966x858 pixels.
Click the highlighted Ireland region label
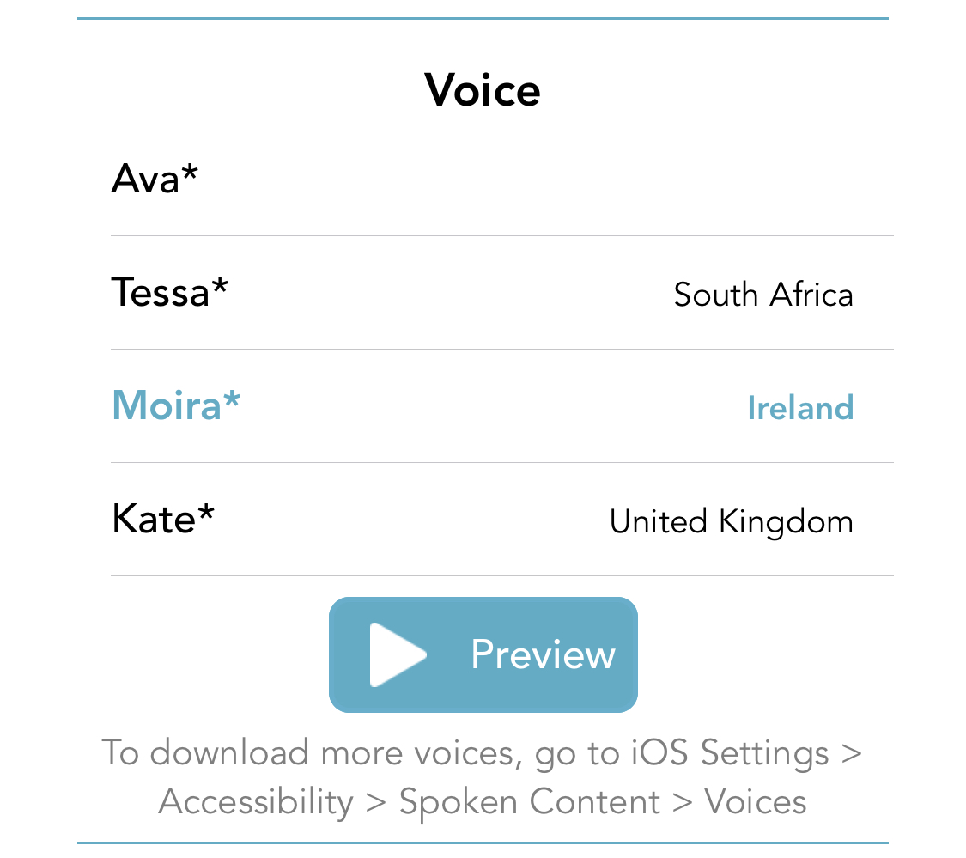[x=799, y=407]
